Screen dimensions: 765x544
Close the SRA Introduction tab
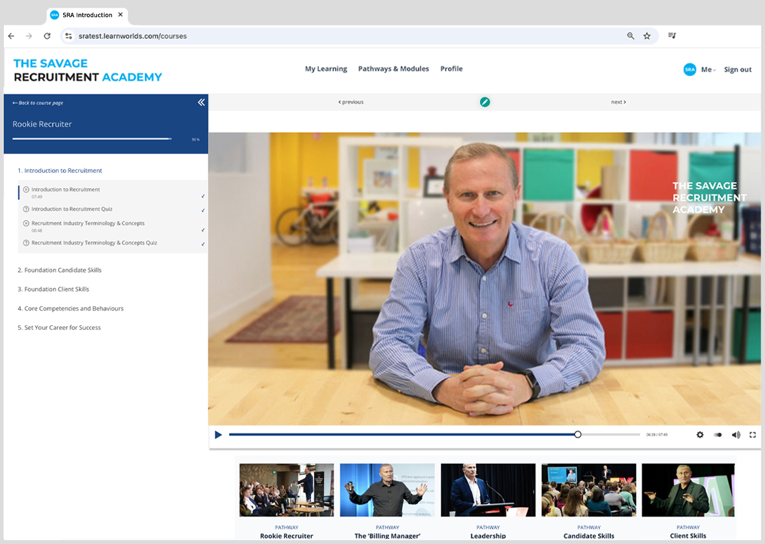point(120,14)
